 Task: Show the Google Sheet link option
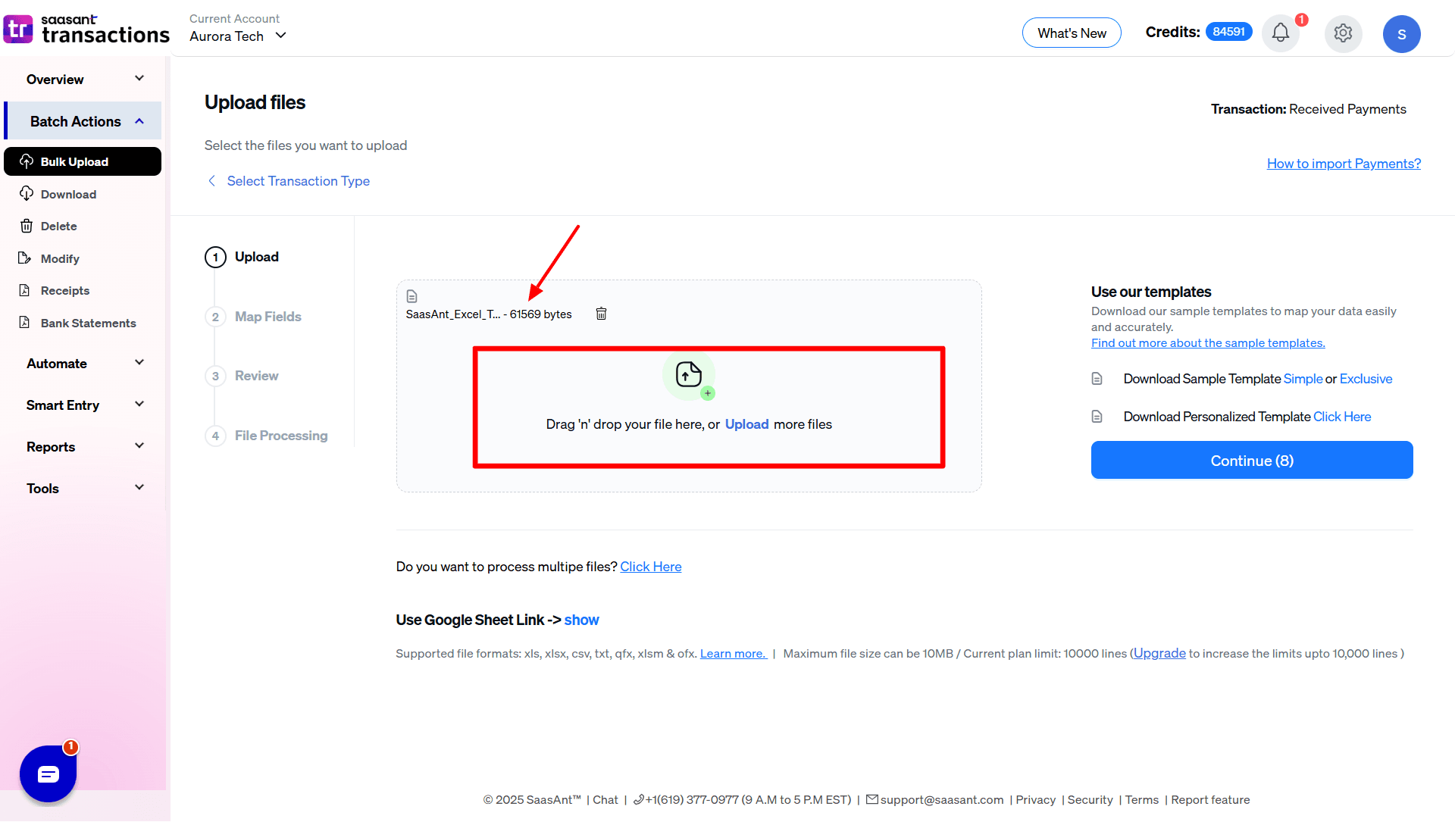[581, 620]
